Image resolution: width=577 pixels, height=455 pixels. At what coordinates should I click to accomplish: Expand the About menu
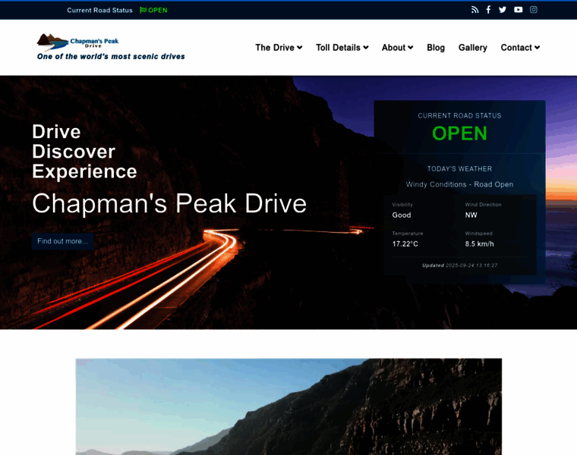tap(397, 47)
